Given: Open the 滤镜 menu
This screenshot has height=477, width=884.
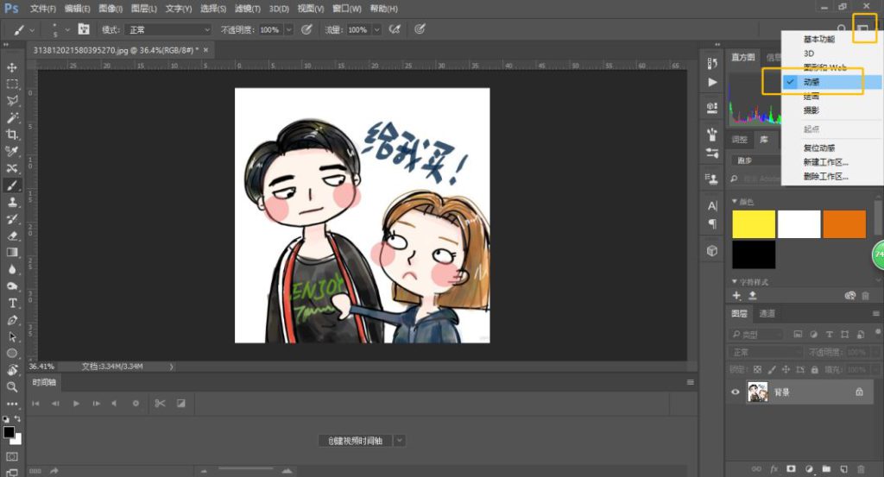Looking at the screenshot, I should tap(249, 9).
